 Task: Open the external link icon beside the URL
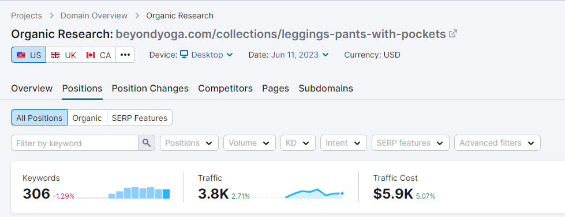tap(453, 34)
